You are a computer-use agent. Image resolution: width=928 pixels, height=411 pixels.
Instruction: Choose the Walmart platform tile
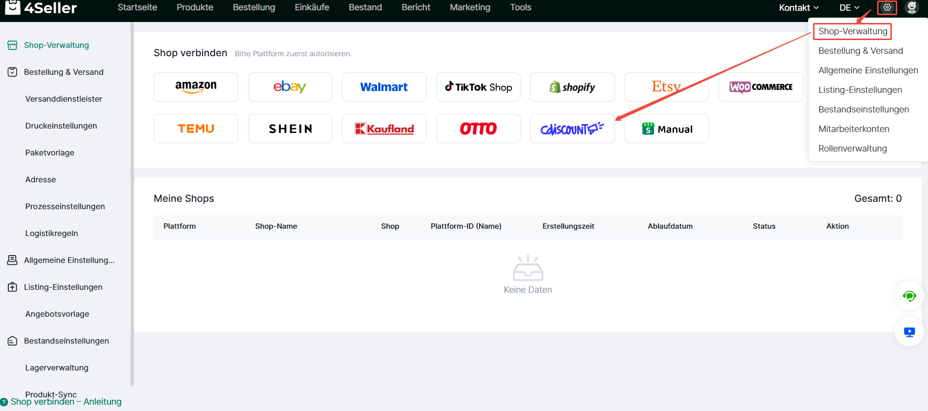pos(384,87)
